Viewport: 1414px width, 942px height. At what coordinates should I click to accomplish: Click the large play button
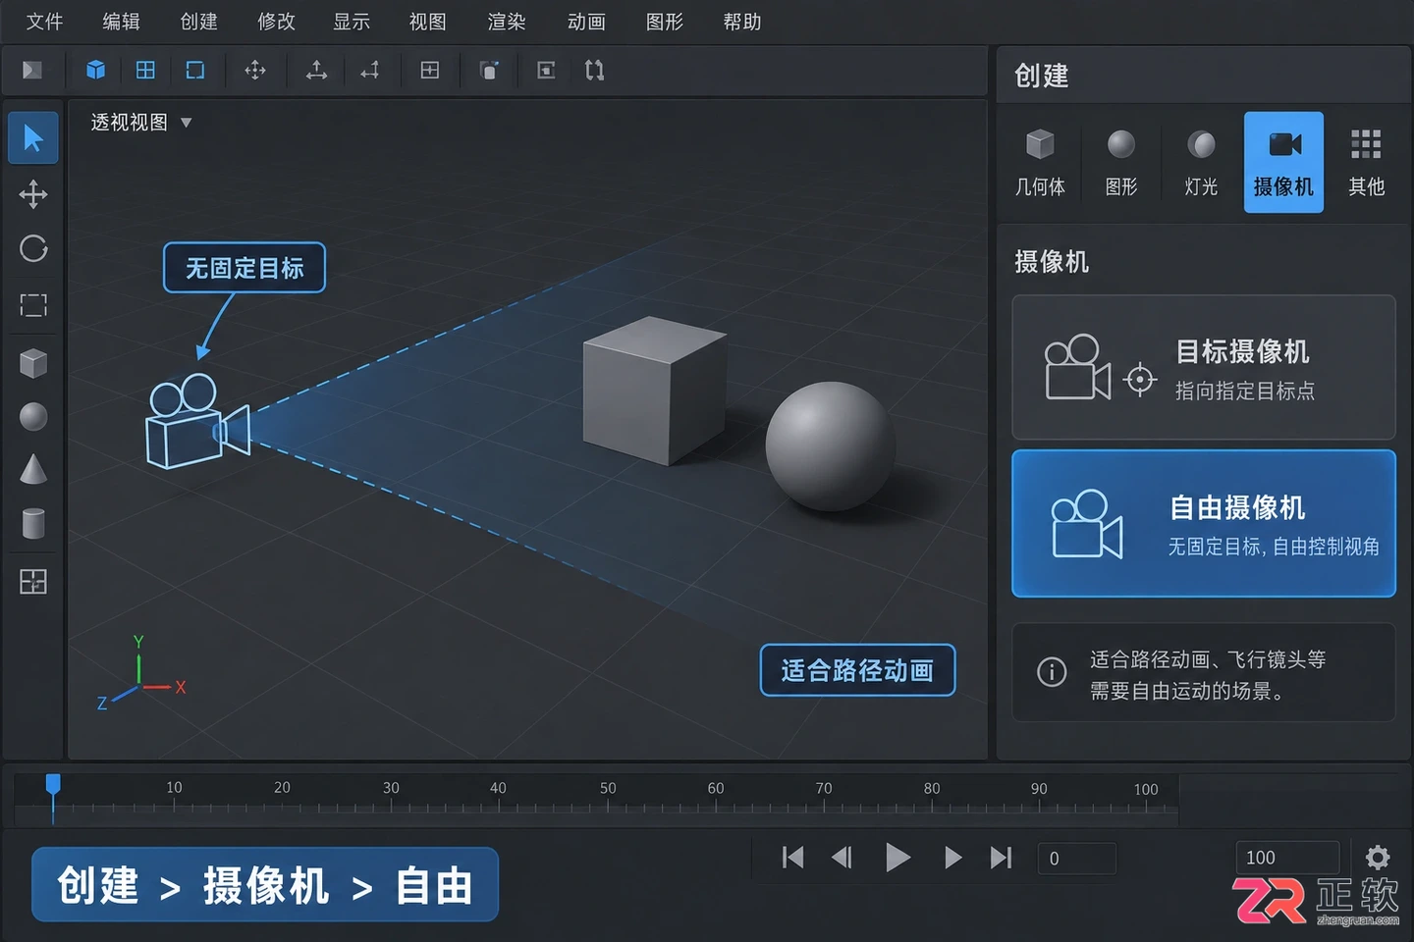click(897, 858)
